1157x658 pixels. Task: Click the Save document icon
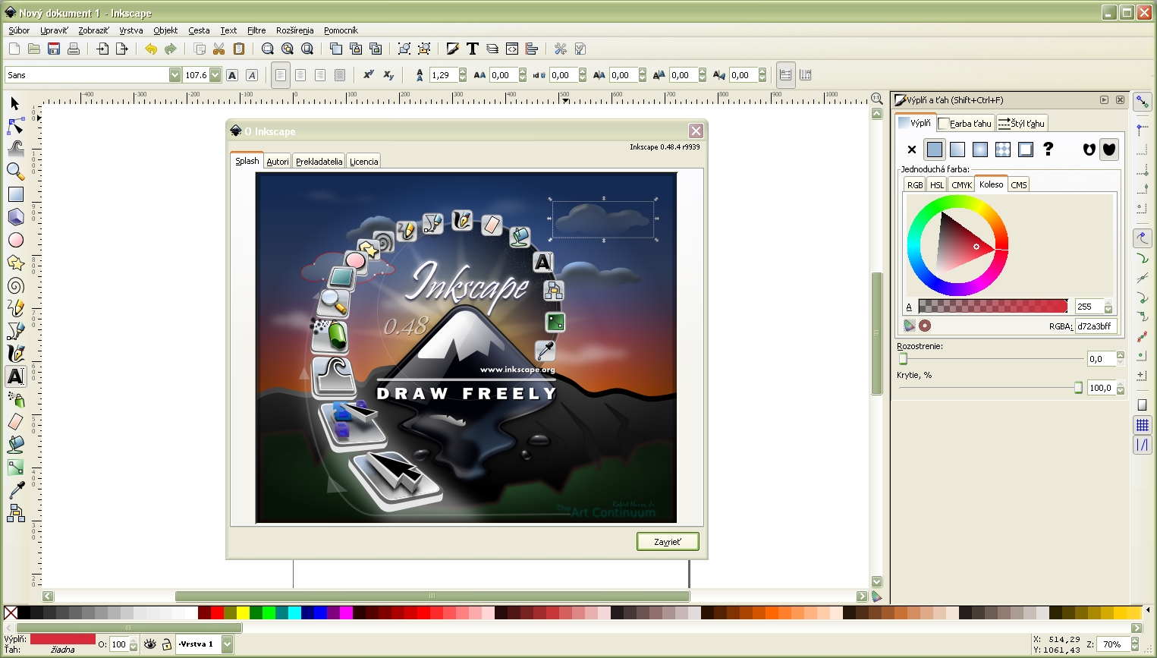54,49
